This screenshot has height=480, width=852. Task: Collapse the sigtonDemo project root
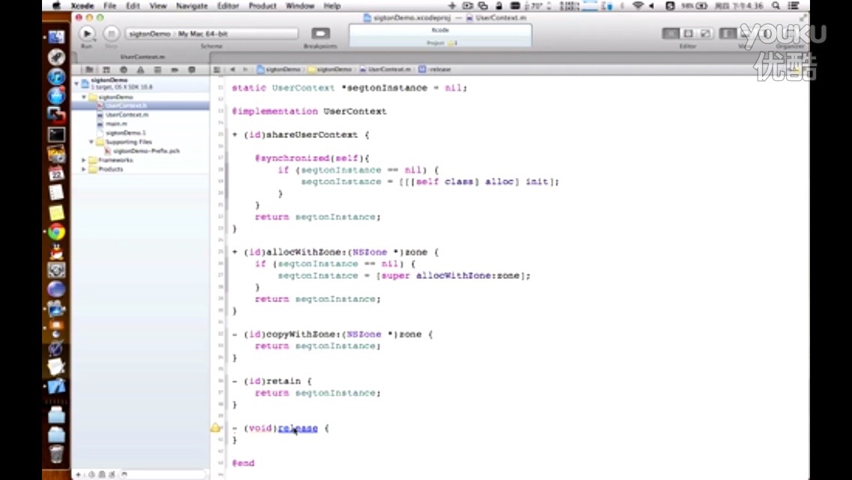point(76,83)
